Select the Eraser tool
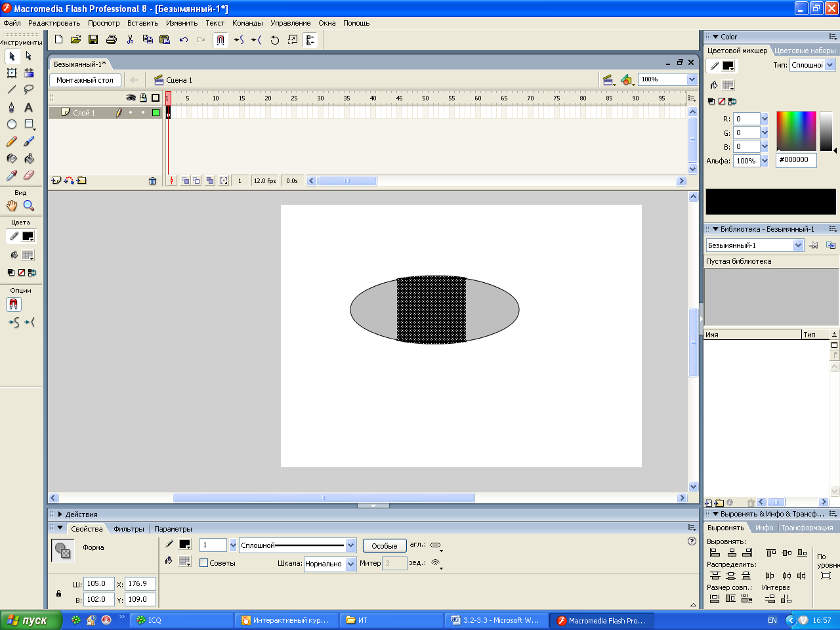The image size is (840, 630). (x=29, y=175)
